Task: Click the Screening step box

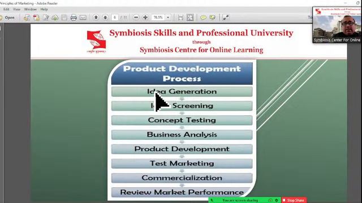Action: pos(182,106)
